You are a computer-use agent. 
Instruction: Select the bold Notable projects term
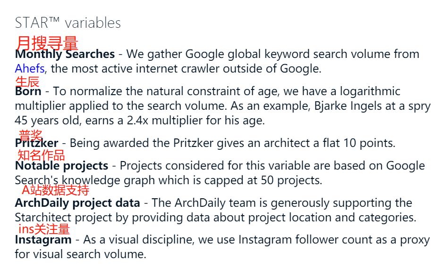click(x=61, y=166)
